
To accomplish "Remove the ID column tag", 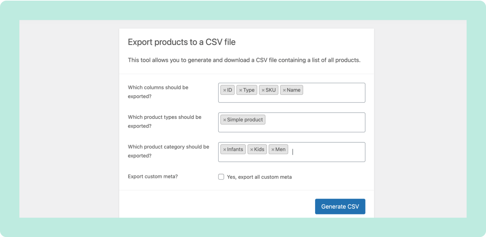I will [225, 90].
